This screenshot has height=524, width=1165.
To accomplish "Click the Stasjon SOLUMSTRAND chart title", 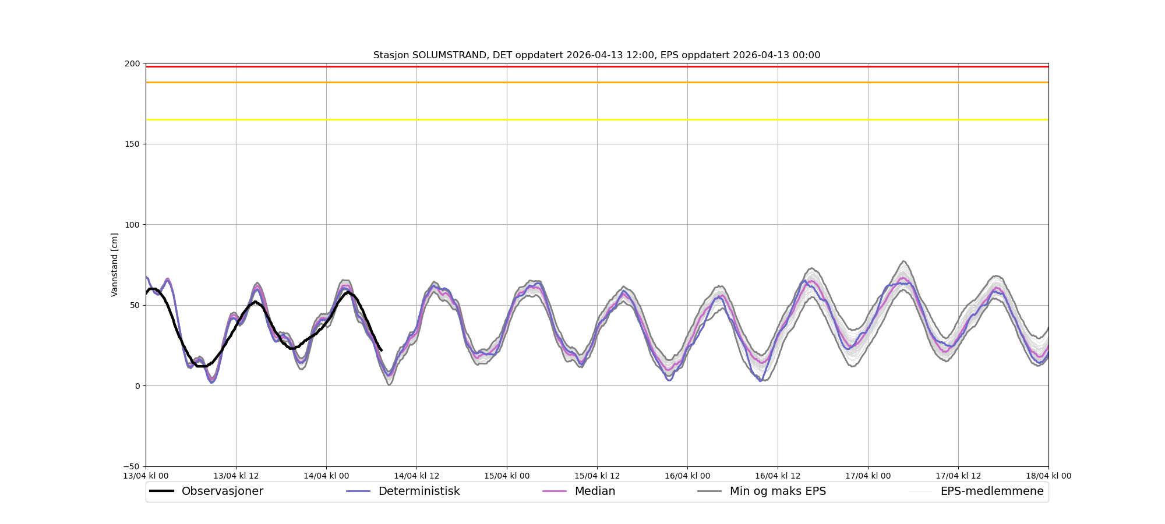I will (x=596, y=55).
